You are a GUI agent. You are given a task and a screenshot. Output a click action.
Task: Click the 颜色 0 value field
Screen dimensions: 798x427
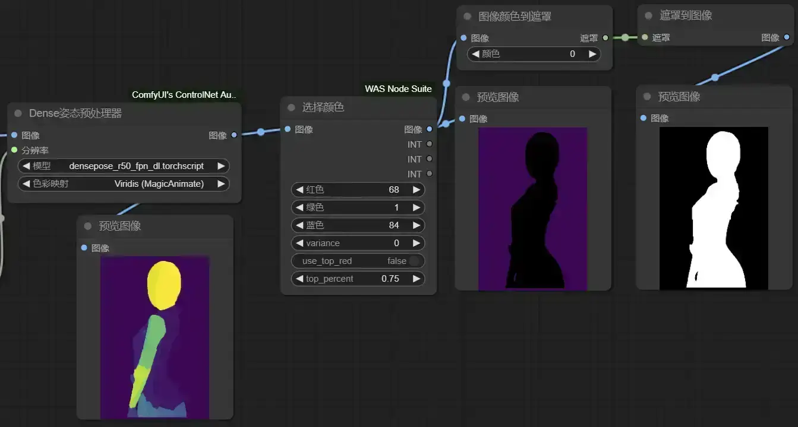coord(534,54)
